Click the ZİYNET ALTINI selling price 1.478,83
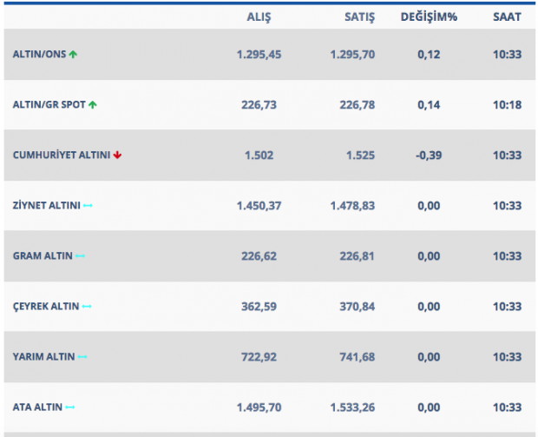This screenshot has height=437, width=538. [352, 205]
